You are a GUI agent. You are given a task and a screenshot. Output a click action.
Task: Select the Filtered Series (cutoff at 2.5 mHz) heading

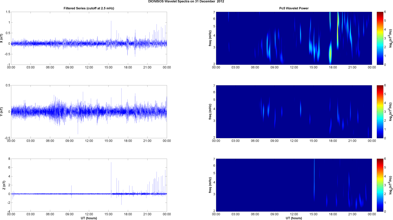tap(89, 8)
